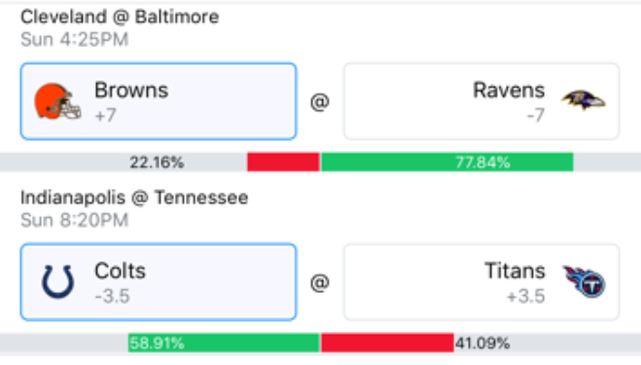This screenshot has width=641, height=365.
Task: Click the Ravens bird logo
Action: [583, 100]
